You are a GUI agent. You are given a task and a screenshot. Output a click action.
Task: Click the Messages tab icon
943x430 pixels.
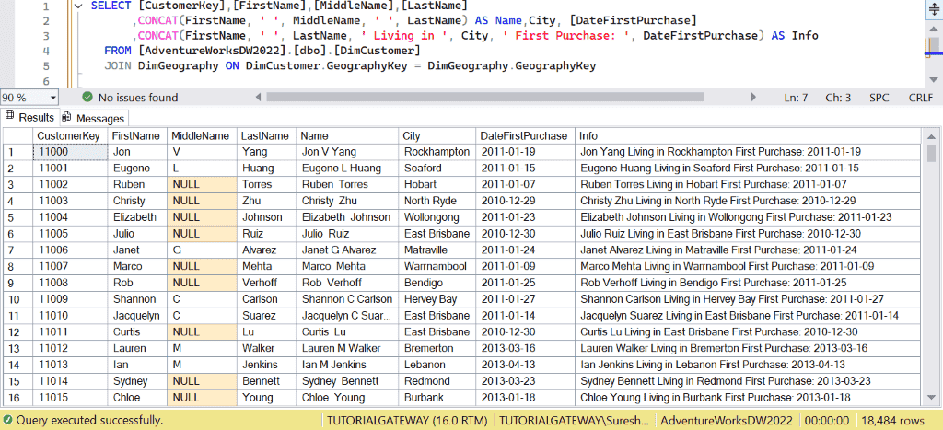click(x=66, y=117)
